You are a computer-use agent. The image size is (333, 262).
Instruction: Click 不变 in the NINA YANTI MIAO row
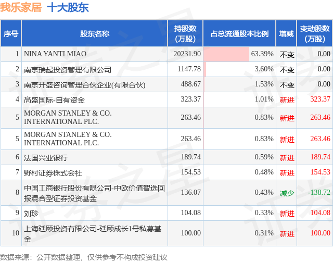point(287,55)
